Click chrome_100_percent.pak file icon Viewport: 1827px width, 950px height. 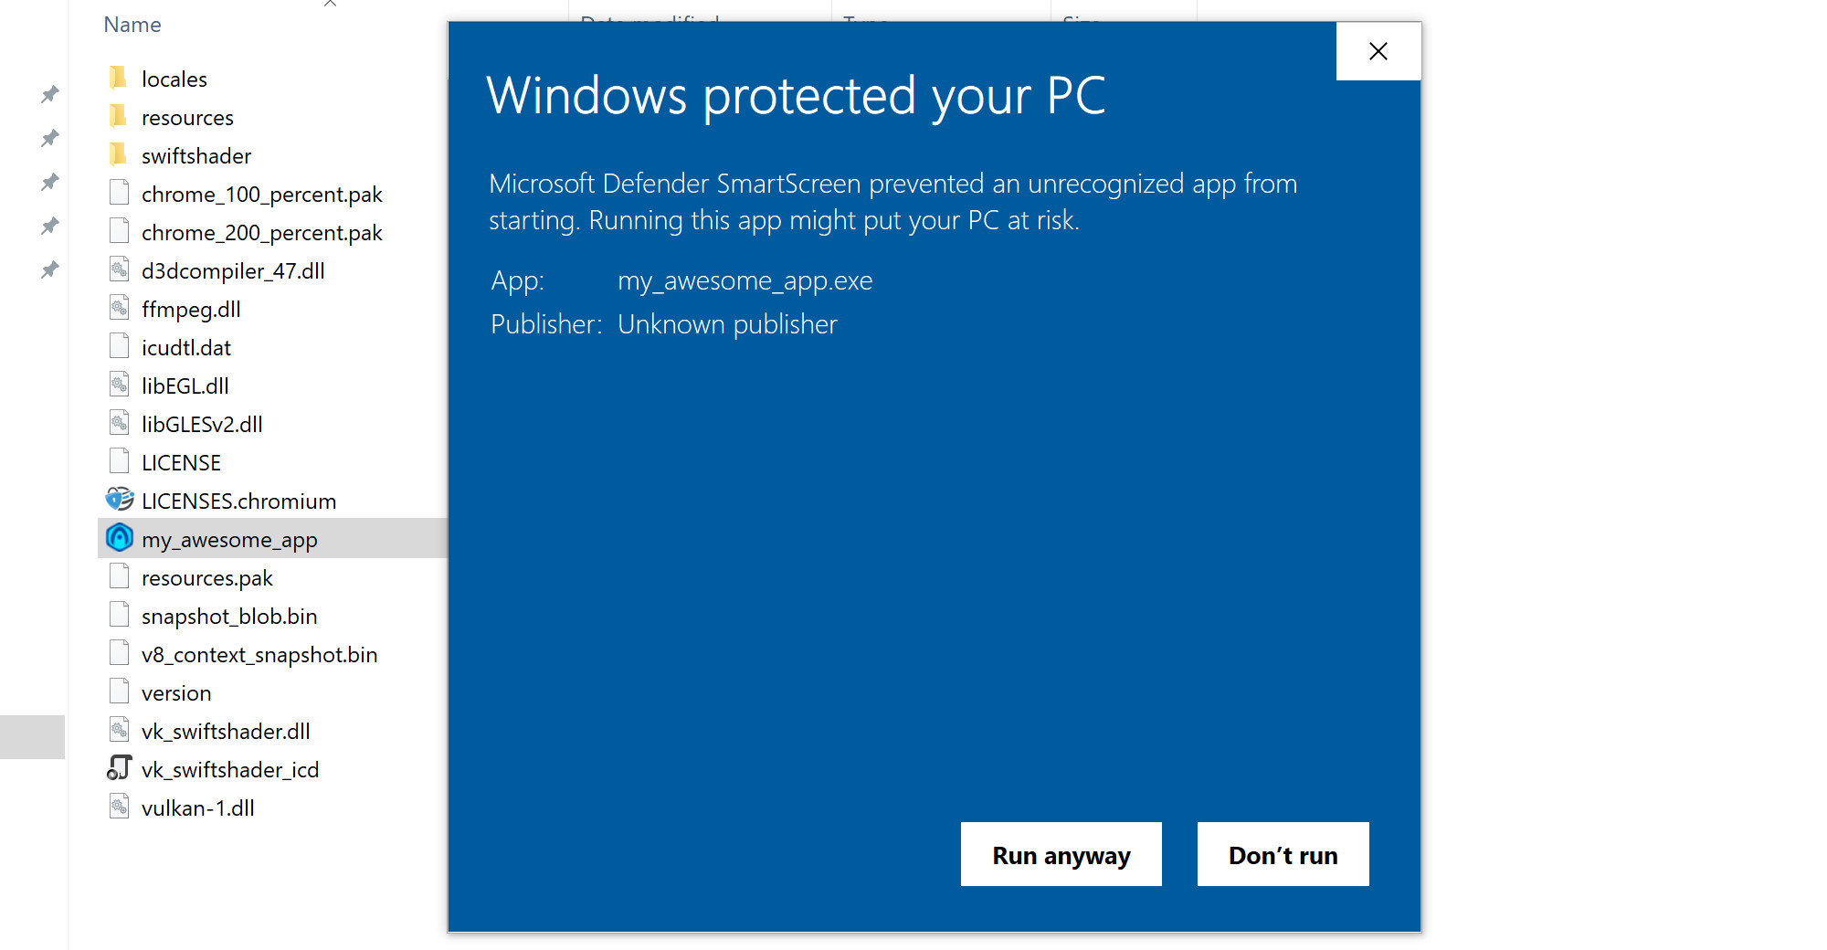click(x=119, y=194)
